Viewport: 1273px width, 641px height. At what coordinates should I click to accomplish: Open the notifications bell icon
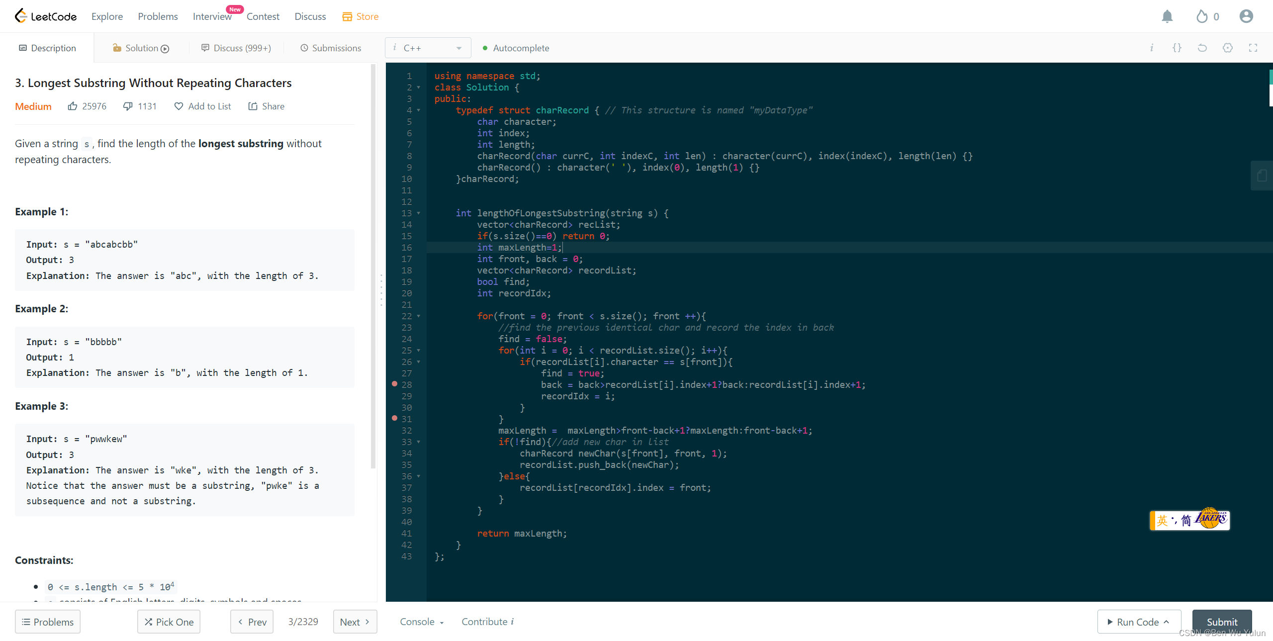[1167, 16]
